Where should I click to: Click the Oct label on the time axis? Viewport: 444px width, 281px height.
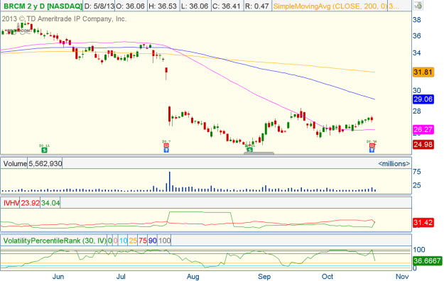pos(327,277)
